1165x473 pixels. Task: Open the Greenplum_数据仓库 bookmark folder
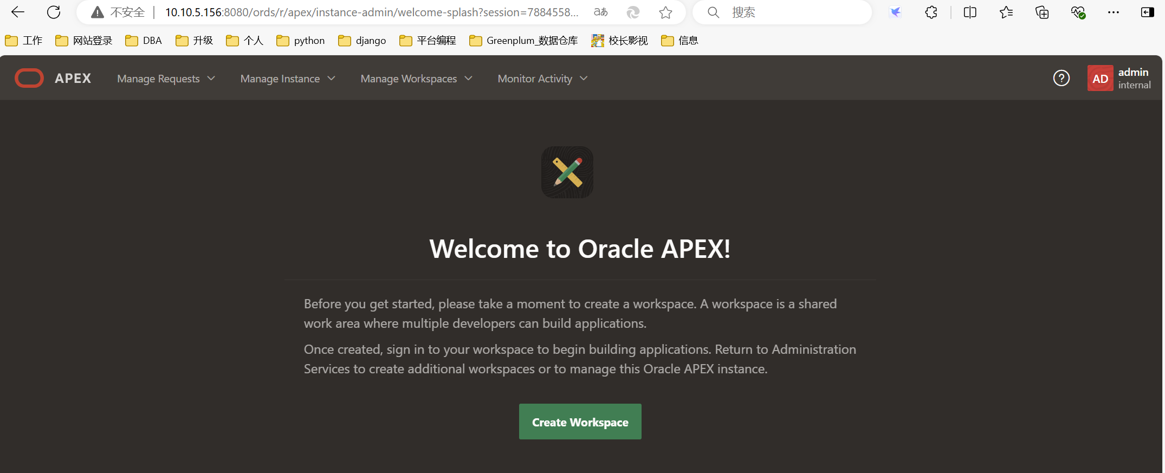pyautogui.click(x=523, y=41)
